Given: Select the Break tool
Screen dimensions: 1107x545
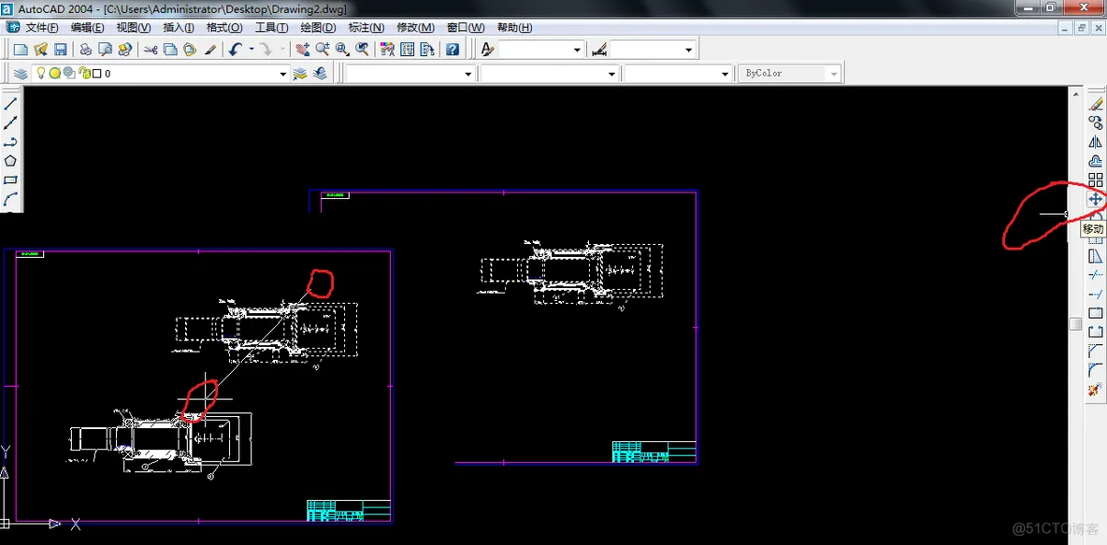Looking at the screenshot, I should 1096,332.
